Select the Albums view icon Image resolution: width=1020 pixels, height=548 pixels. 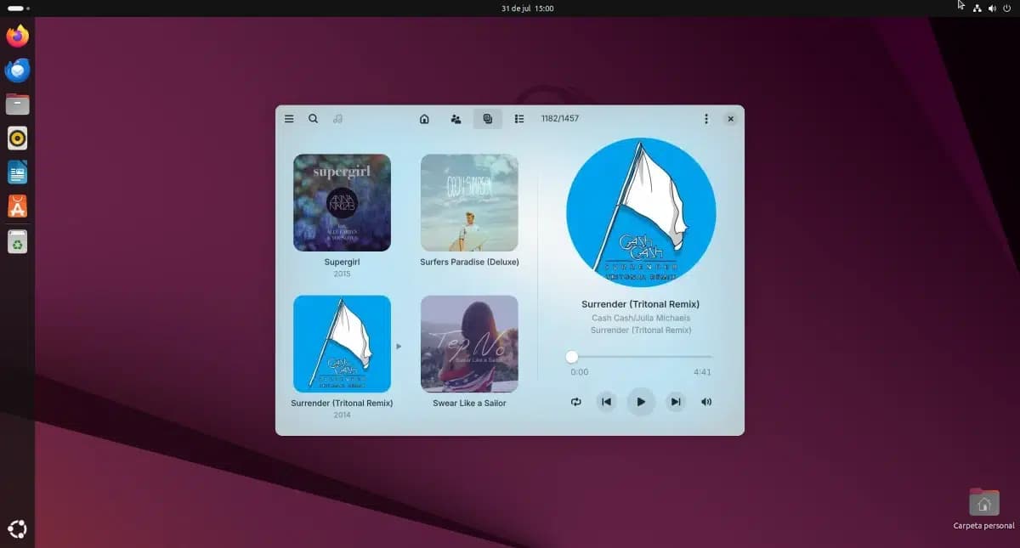[x=488, y=119]
